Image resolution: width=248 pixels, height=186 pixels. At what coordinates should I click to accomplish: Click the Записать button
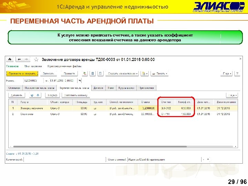49,74
